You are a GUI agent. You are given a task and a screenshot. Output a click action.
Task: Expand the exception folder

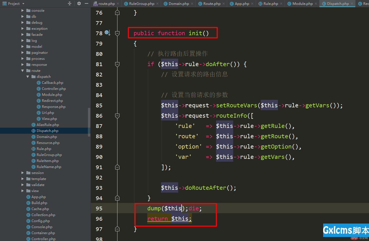click(x=23, y=28)
